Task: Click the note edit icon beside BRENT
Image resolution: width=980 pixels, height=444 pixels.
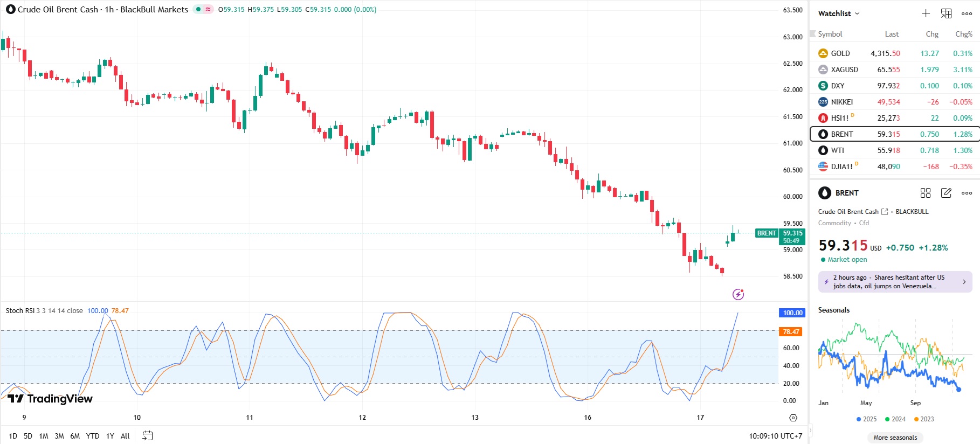Action: pyautogui.click(x=946, y=193)
